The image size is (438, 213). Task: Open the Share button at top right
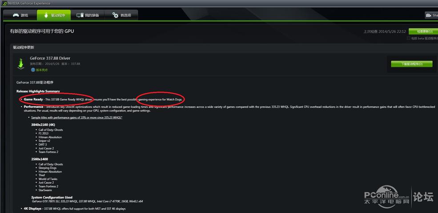coord(431,16)
